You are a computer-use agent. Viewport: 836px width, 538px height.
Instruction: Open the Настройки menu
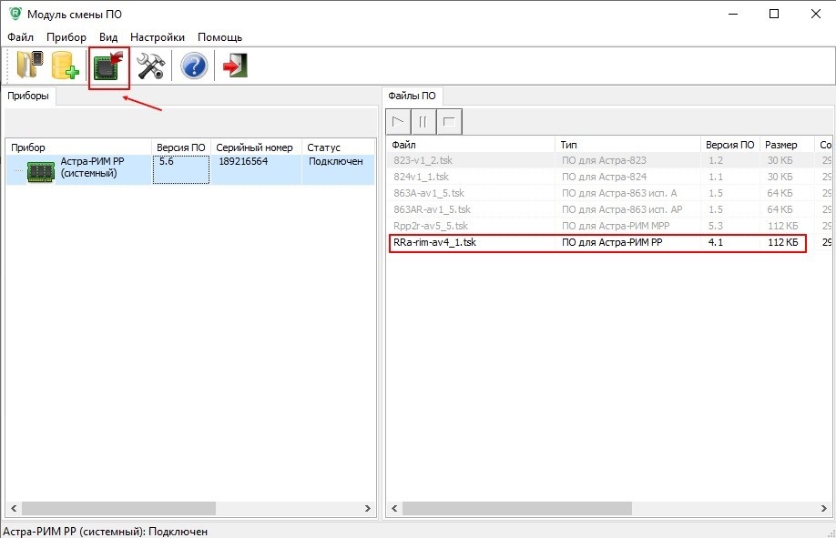[x=158, y=37]
